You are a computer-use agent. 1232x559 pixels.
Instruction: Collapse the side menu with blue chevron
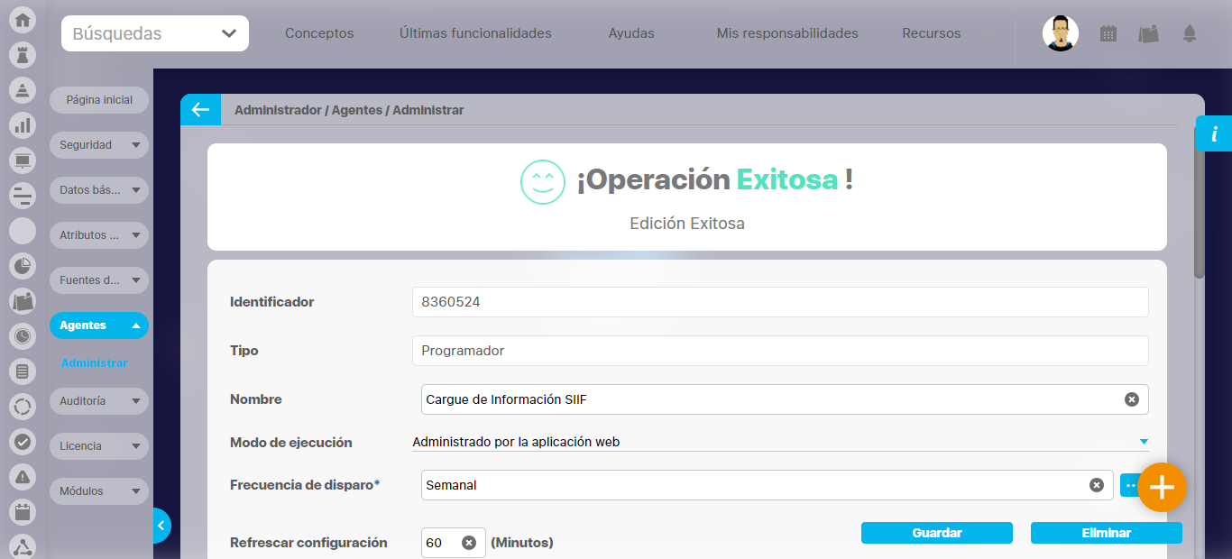click(161, 526)
